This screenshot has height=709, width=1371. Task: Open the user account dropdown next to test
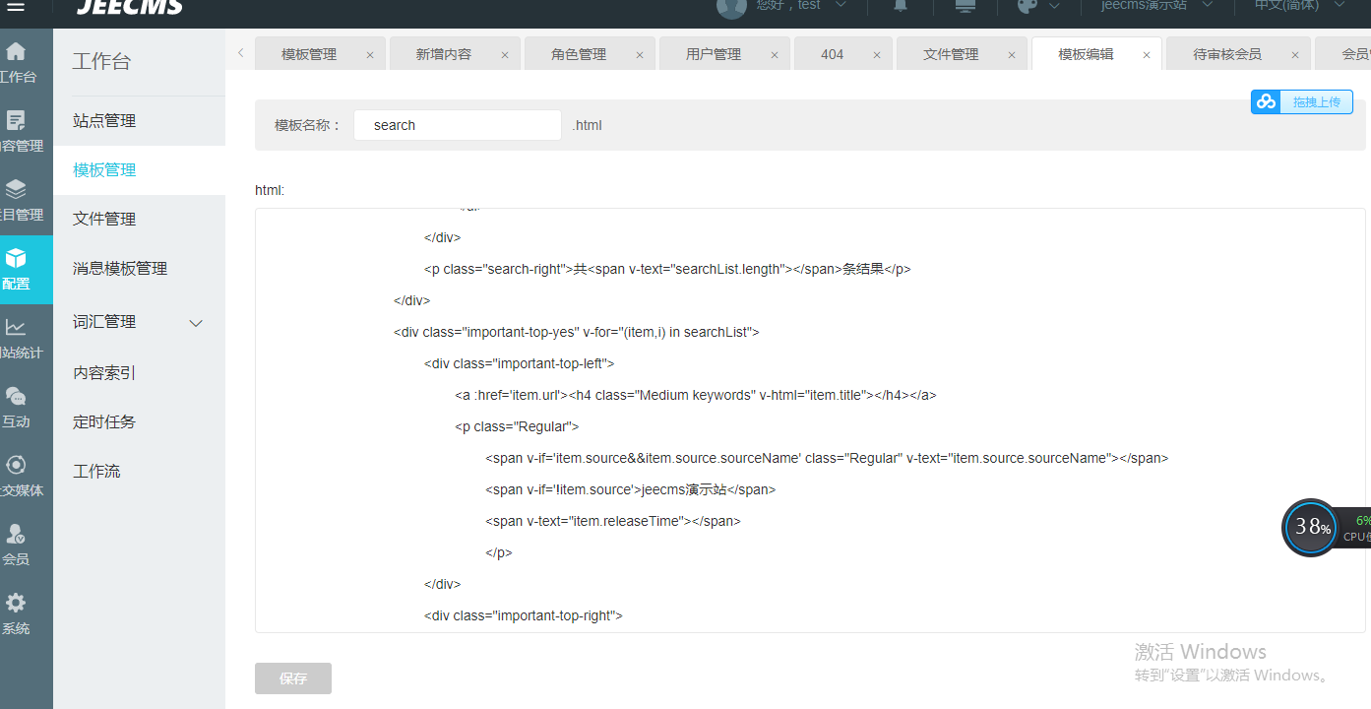click(x=840, y=6)
